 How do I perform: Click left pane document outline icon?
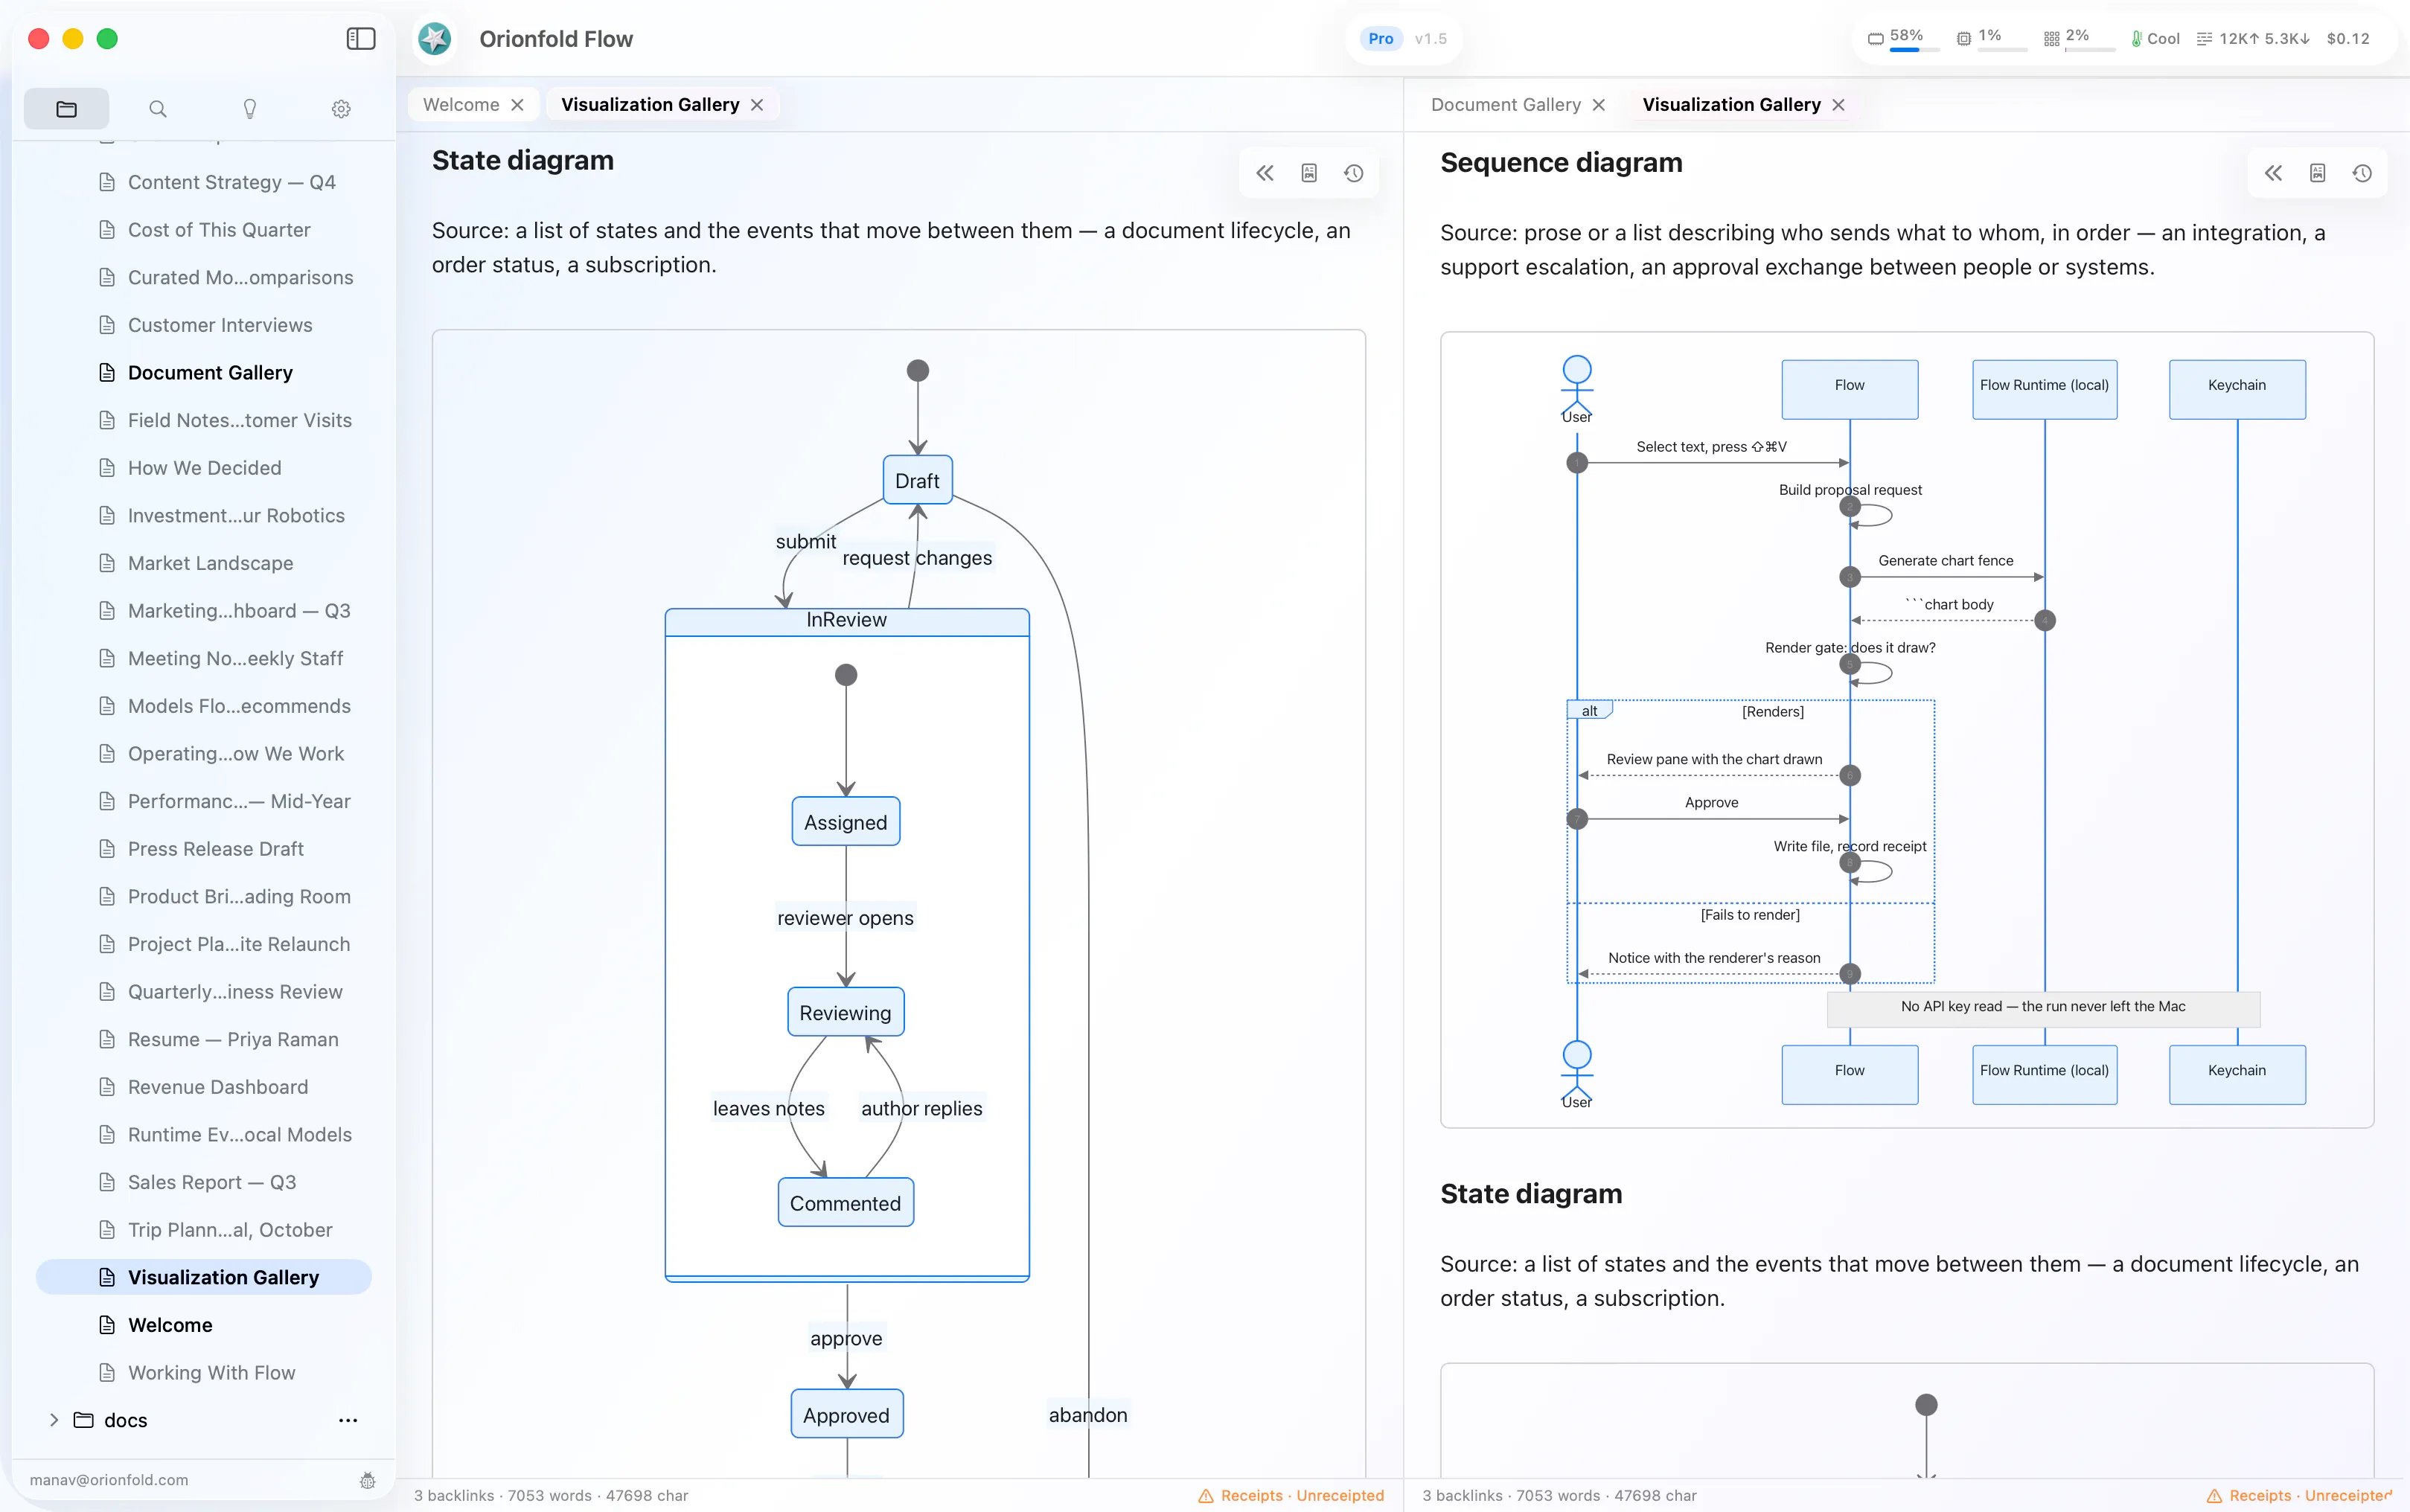pos(1309,173)
